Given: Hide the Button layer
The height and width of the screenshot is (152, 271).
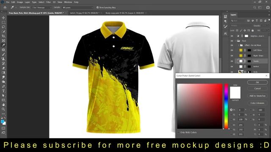Looking at the screenshot, I should [x=232, y=67].
